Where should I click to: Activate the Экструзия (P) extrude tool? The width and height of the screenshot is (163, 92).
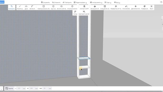click(95, 7)
